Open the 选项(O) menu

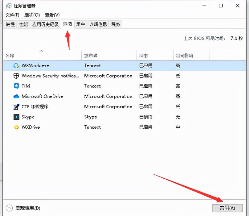point(31,15)
